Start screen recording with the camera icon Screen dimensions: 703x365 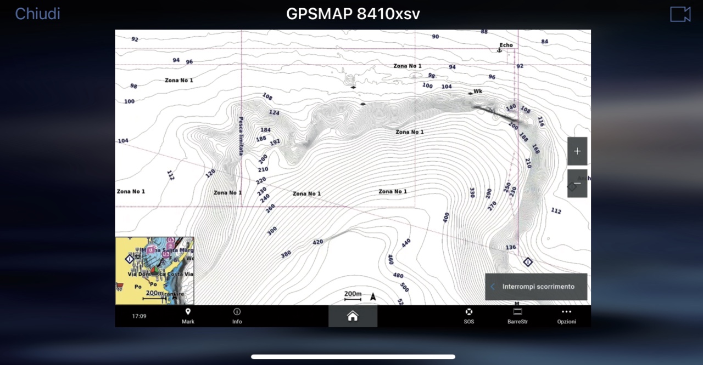pos(680,14)
